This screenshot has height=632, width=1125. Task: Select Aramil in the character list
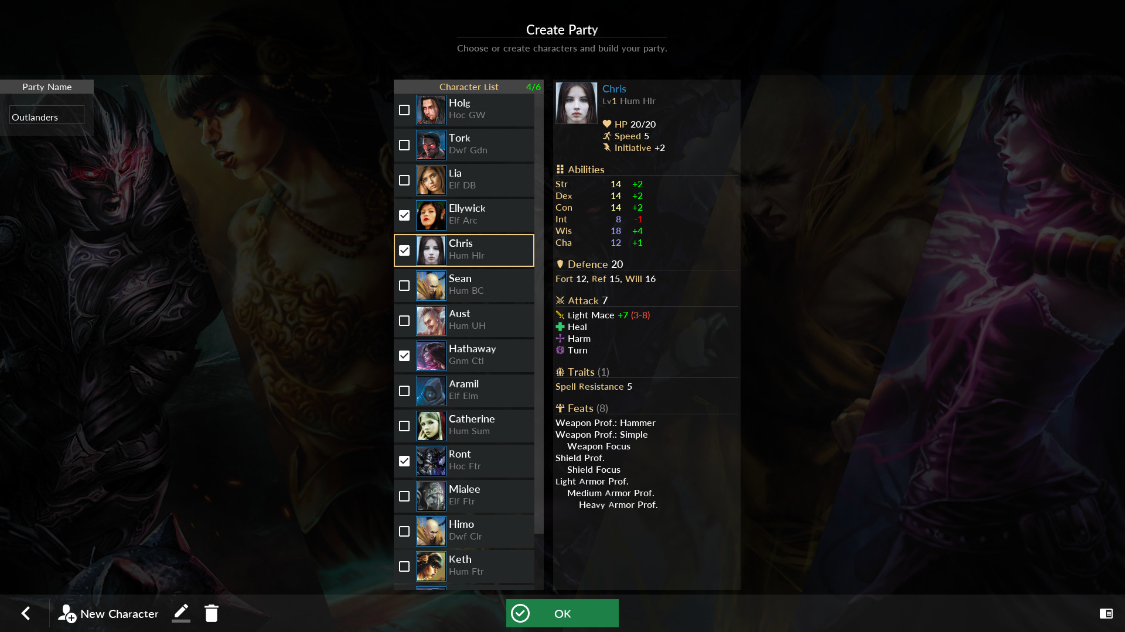[475, 390]
